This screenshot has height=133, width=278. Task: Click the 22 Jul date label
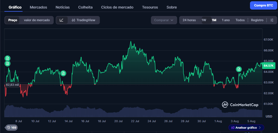[135, 121]
